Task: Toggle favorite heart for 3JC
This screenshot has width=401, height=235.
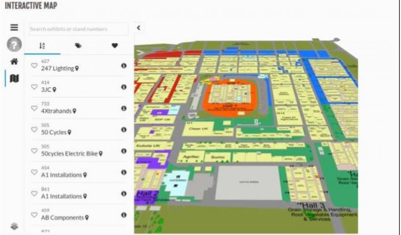Action: pos(34,87)
